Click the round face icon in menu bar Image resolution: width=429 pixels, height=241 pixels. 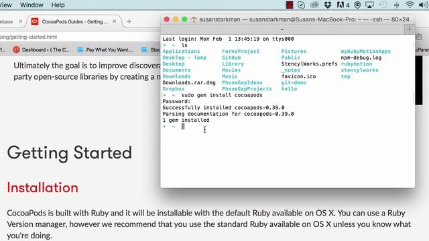click(x=357, y=5)
